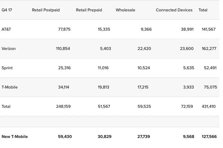Select AT&T's Connected Devices value 38,991
Viewport: 223px width, 148px height.
click(x=187, y=29)
